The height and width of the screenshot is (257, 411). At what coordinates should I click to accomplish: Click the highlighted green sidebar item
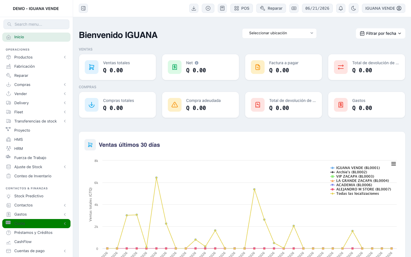pos(36,224)
